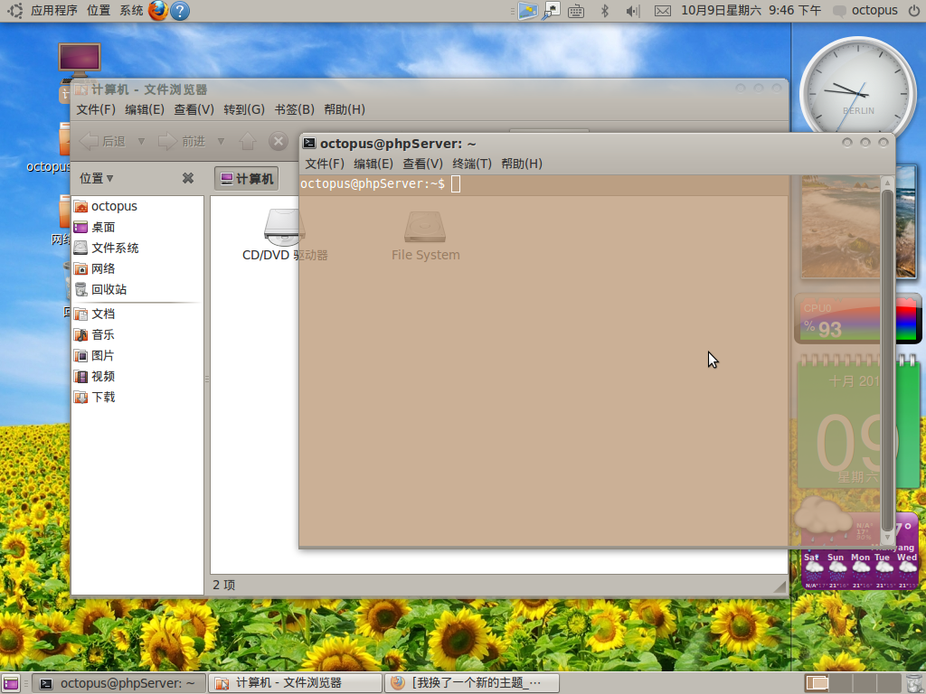The image size is (926, 694).
Task: Click the Berlin analog clock widget
Action: click(x=857, y=86)
